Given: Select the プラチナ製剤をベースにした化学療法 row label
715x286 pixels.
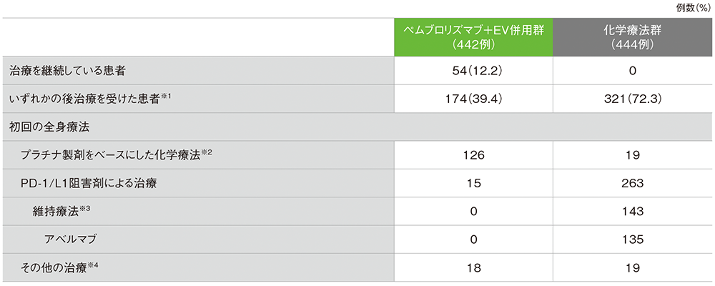Looking at the screenshot, I should pyautogui.click(x=109, y=155).
